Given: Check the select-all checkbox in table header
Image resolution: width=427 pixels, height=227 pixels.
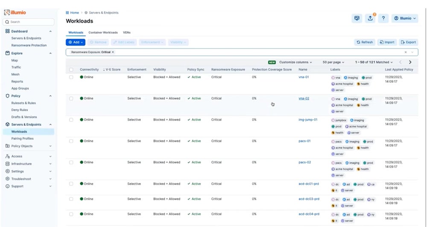Looking at the screenshot, I should click(x=71, y=69).
